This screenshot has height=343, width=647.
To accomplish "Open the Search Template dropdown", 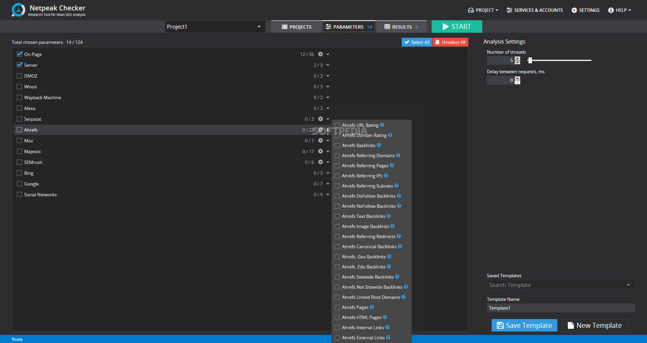I will 561,285.
